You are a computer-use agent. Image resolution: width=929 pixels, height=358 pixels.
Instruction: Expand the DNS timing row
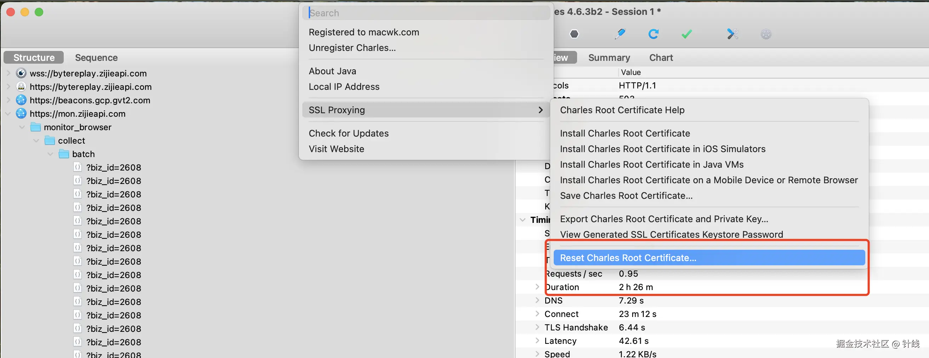pyautogui.click(x=537, y=300)
